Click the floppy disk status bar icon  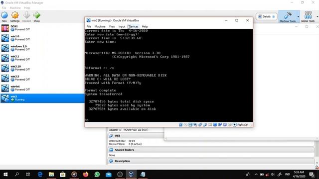(x=190, y=125)
